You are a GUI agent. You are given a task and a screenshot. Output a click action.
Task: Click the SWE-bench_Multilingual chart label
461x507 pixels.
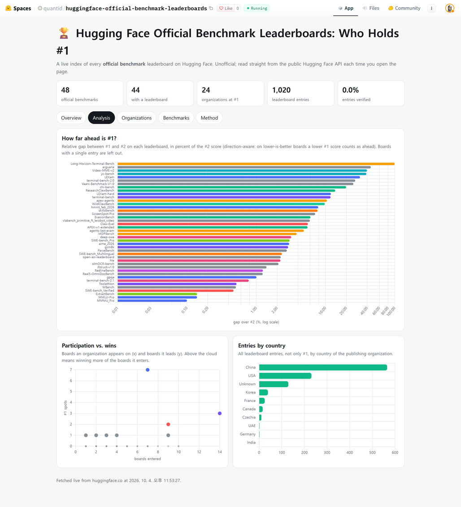[97, 254]
